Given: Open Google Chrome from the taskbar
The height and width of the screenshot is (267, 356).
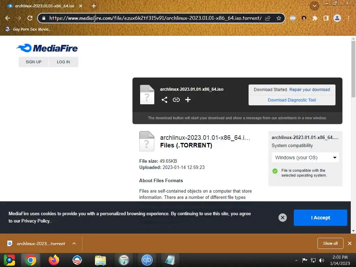Looking at the screenshot, I should 31,260.
